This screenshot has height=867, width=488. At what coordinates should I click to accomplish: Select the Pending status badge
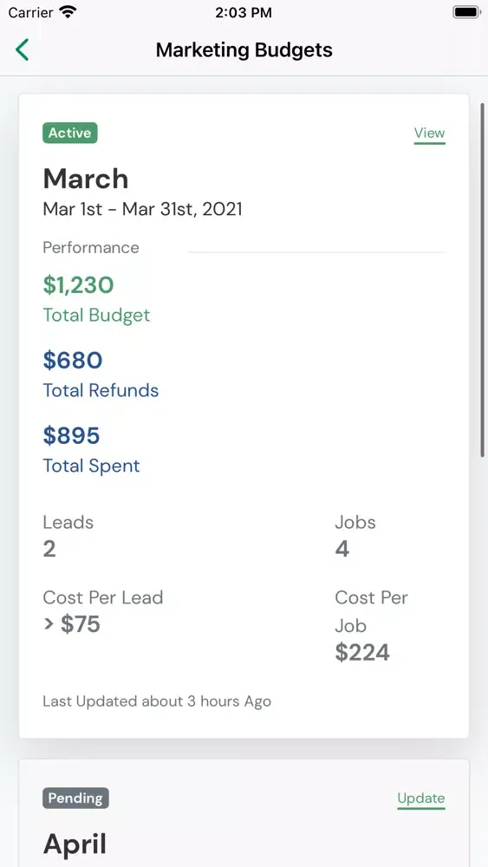(75, 799)
